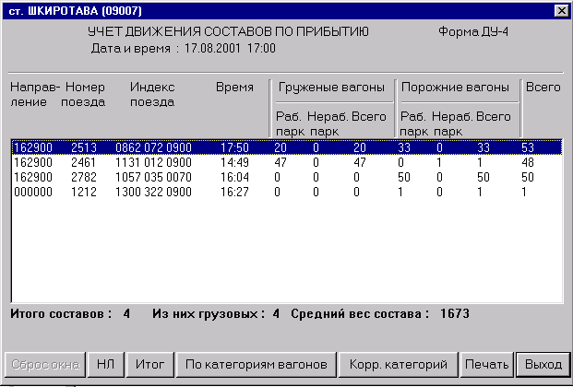Print the report with Печать

pyautogui.click(x=487, y=364)
